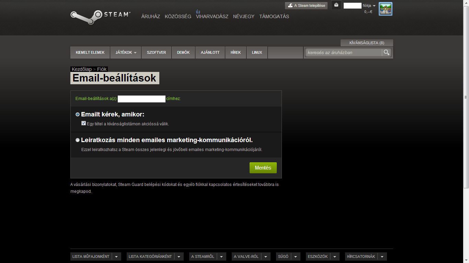469x263 pixels.
Task: Expand the JÁTÉKOK dropdown tab
Action: [x=126, y=52]
